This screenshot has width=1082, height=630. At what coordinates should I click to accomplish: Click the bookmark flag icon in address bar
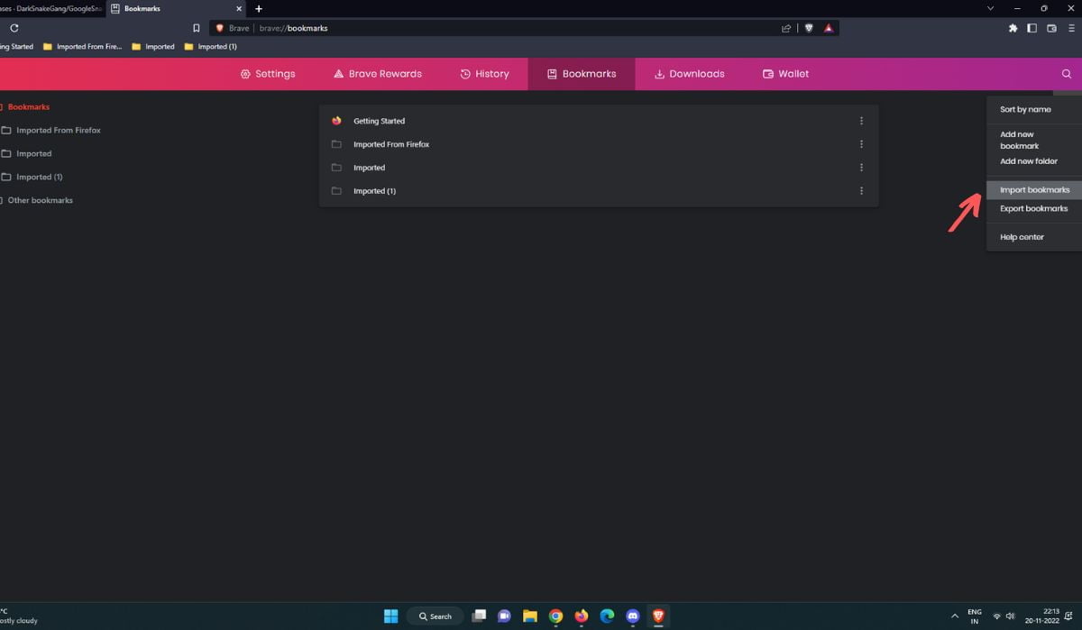click(196, 28)
